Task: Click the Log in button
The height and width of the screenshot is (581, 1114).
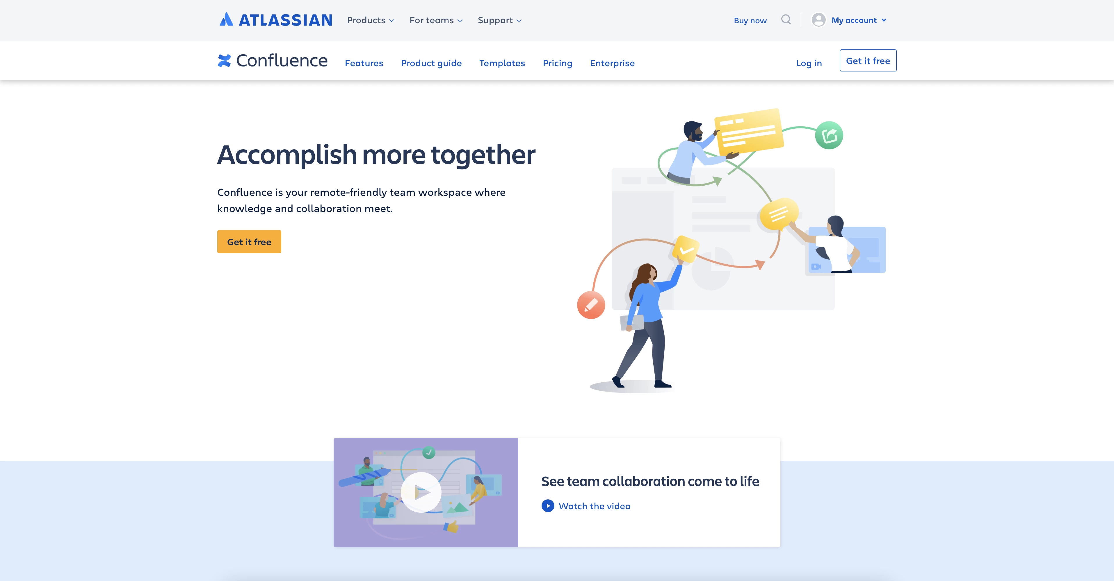Action: 809,62
